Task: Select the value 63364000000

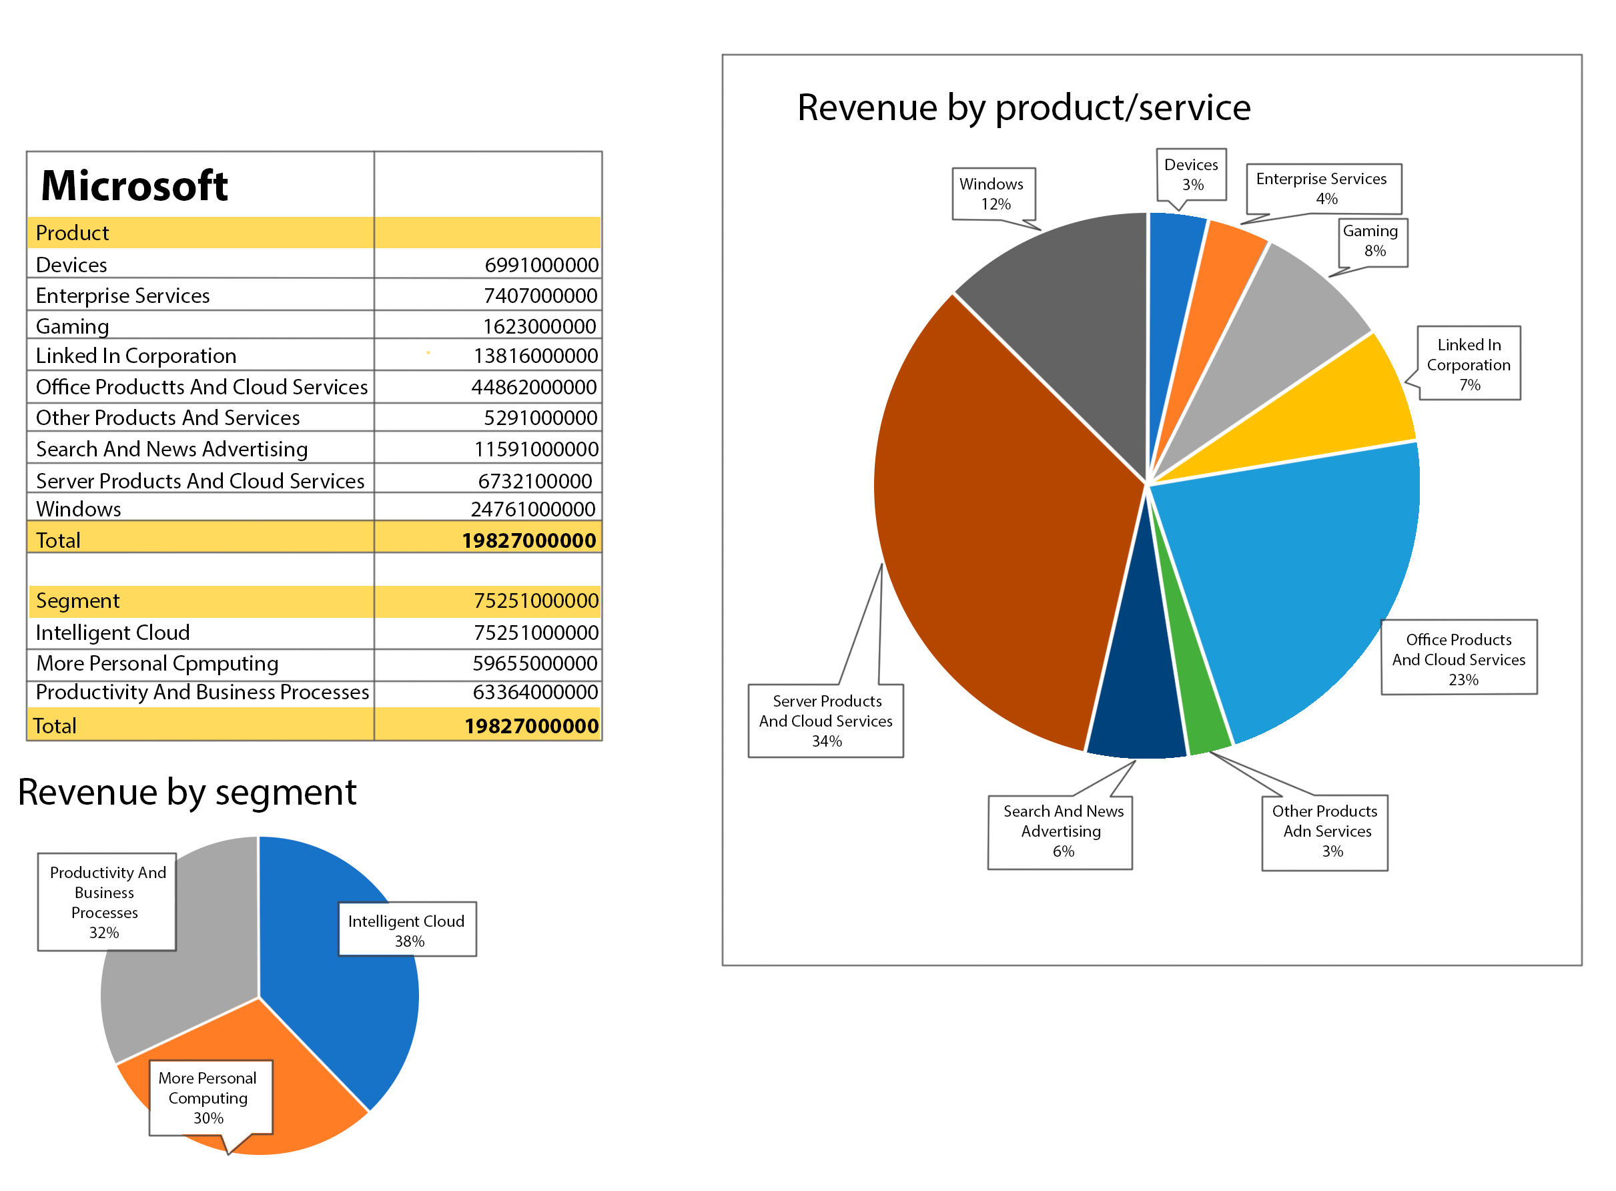Action: tap(535, 692)
